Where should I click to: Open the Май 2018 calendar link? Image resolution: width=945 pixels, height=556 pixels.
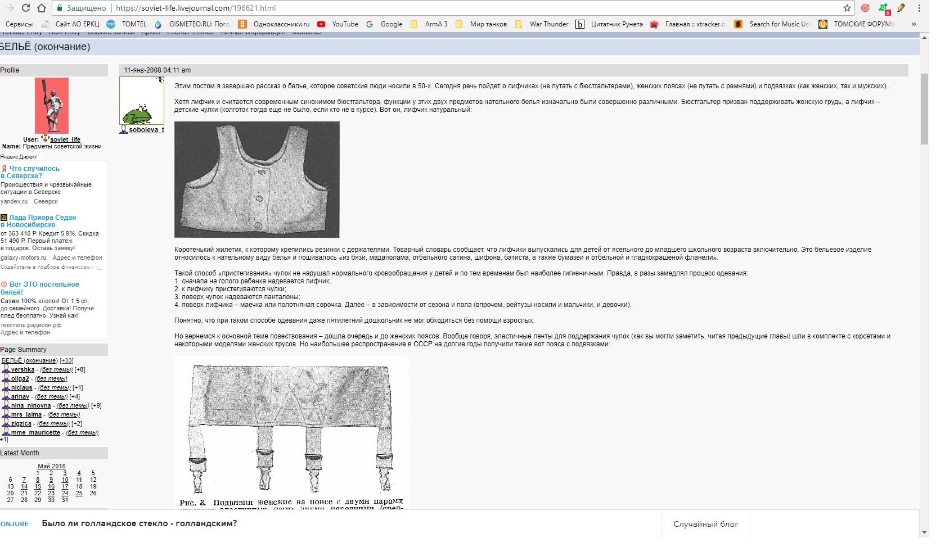click(x=51, y=466)
